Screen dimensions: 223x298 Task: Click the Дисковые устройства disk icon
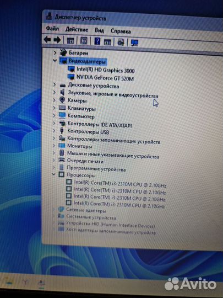tap(63, 85)
